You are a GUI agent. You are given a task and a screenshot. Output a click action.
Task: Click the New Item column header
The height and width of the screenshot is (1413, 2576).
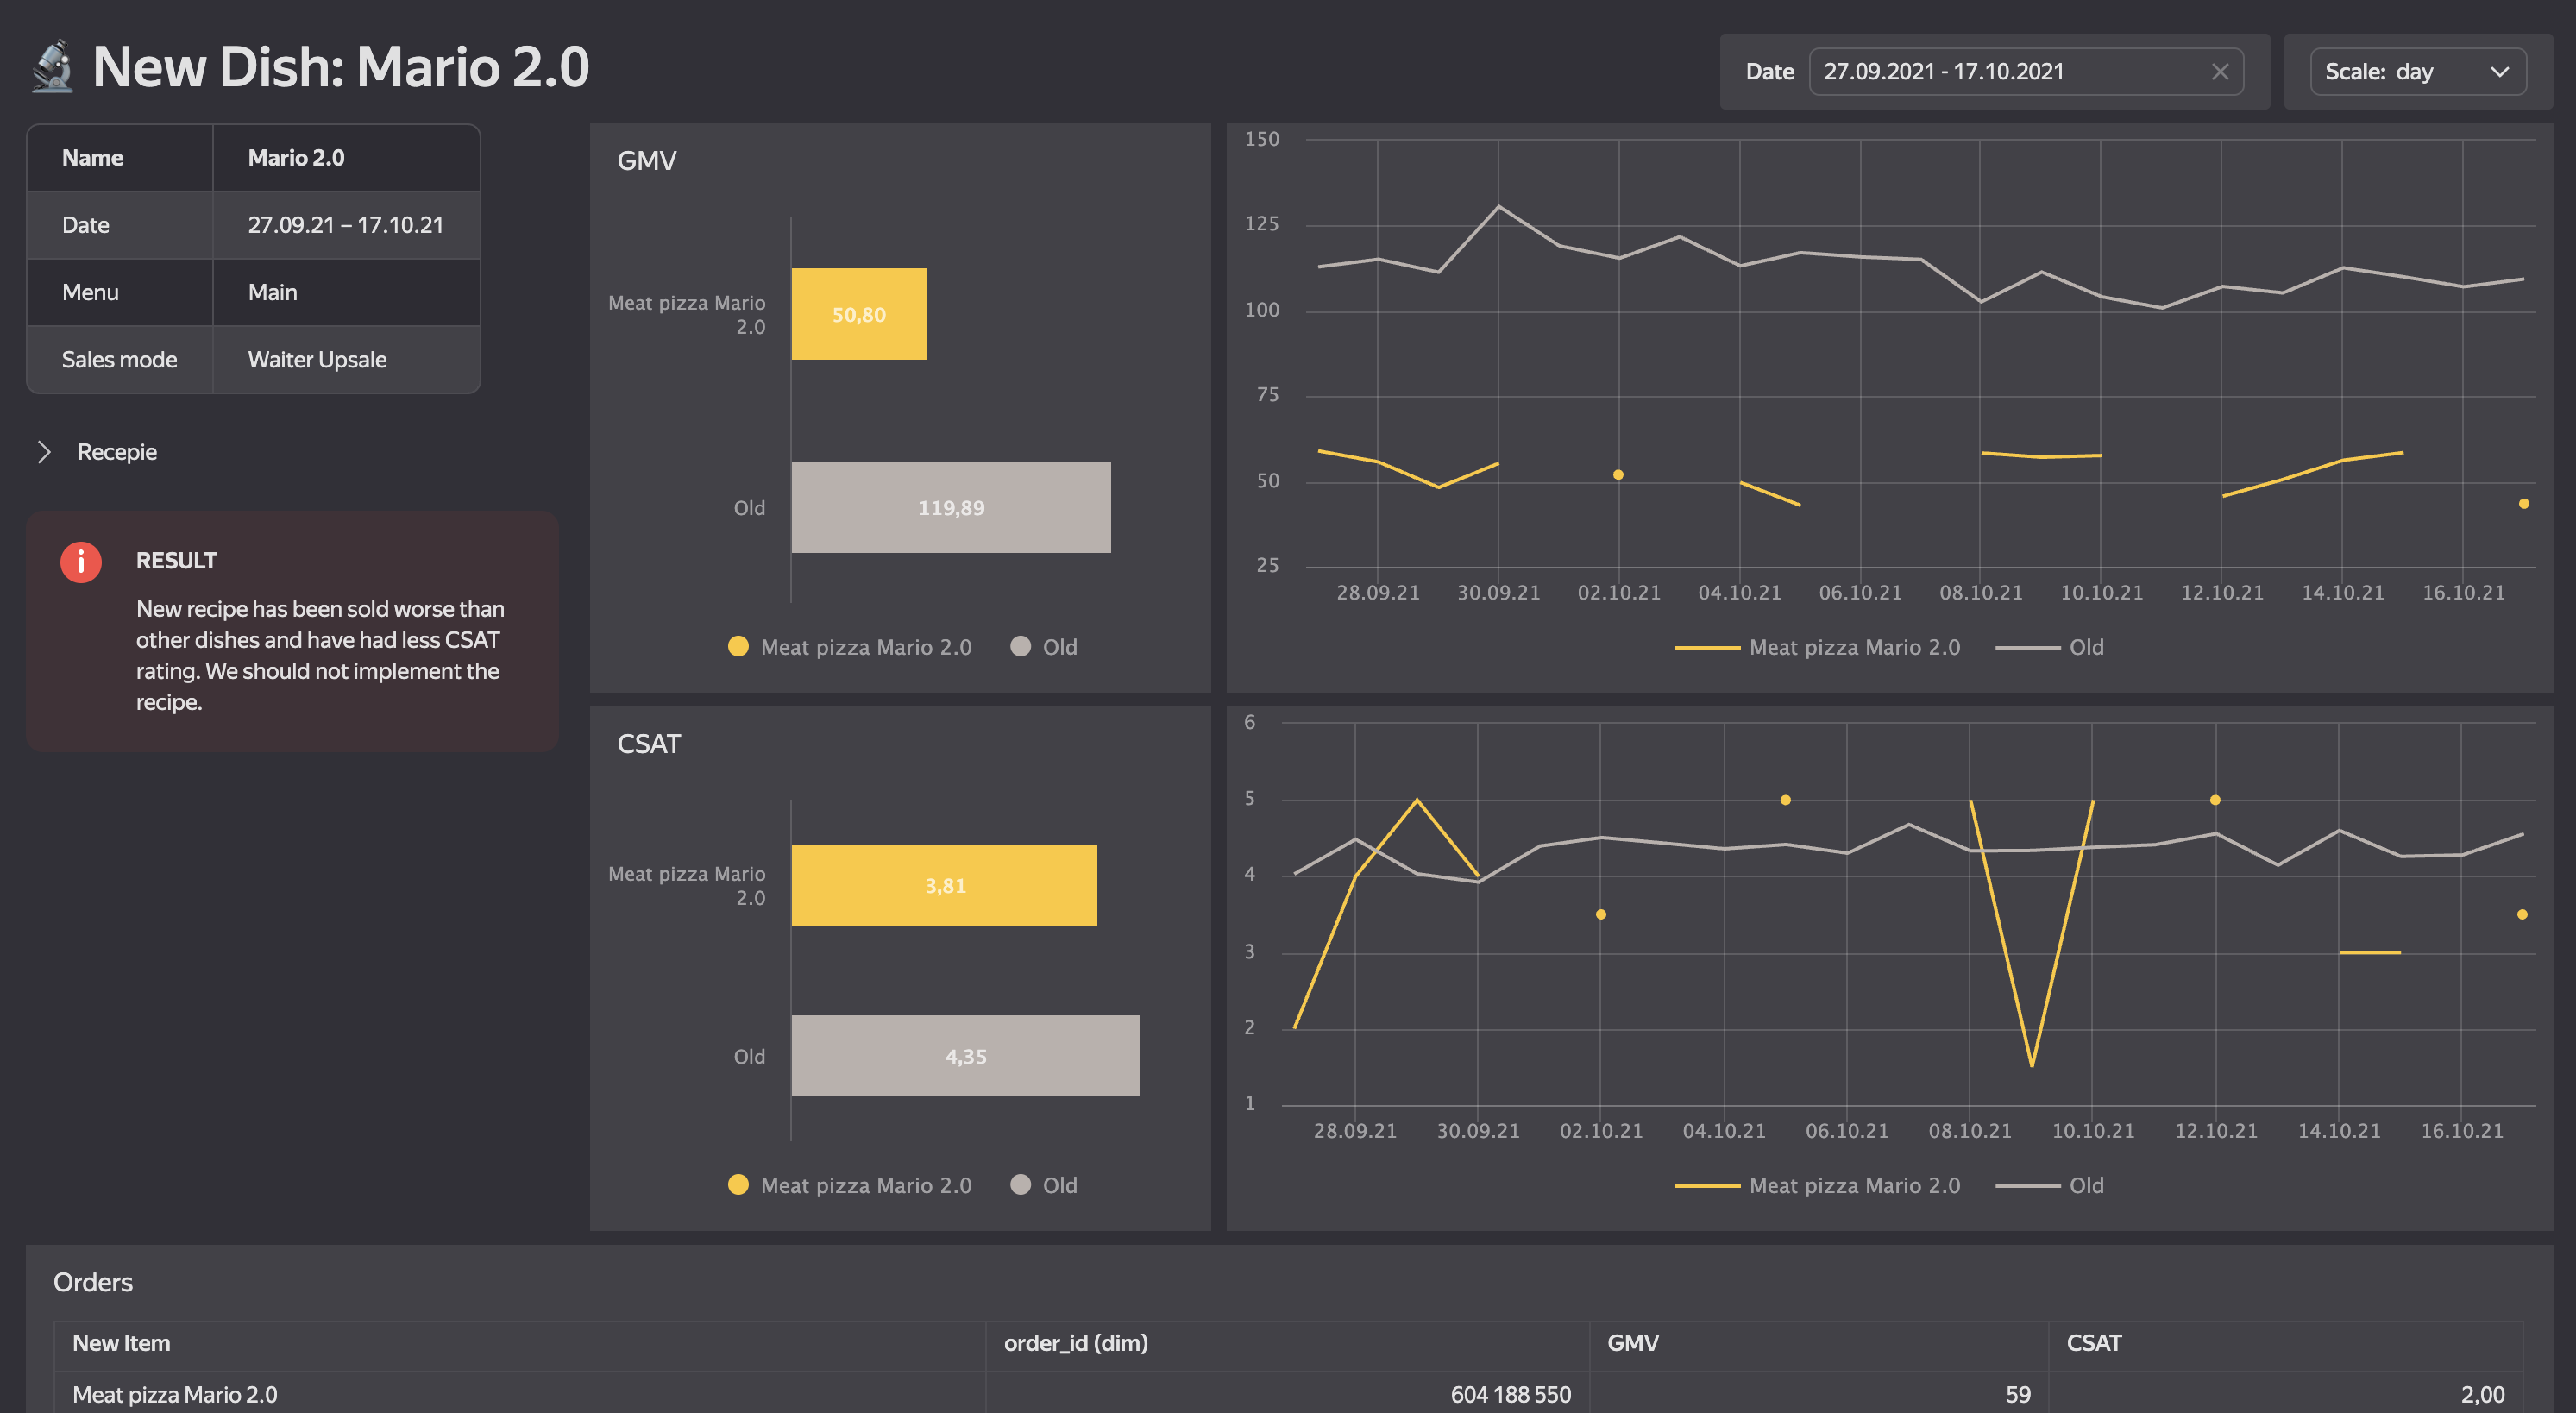click(121, 1343)
